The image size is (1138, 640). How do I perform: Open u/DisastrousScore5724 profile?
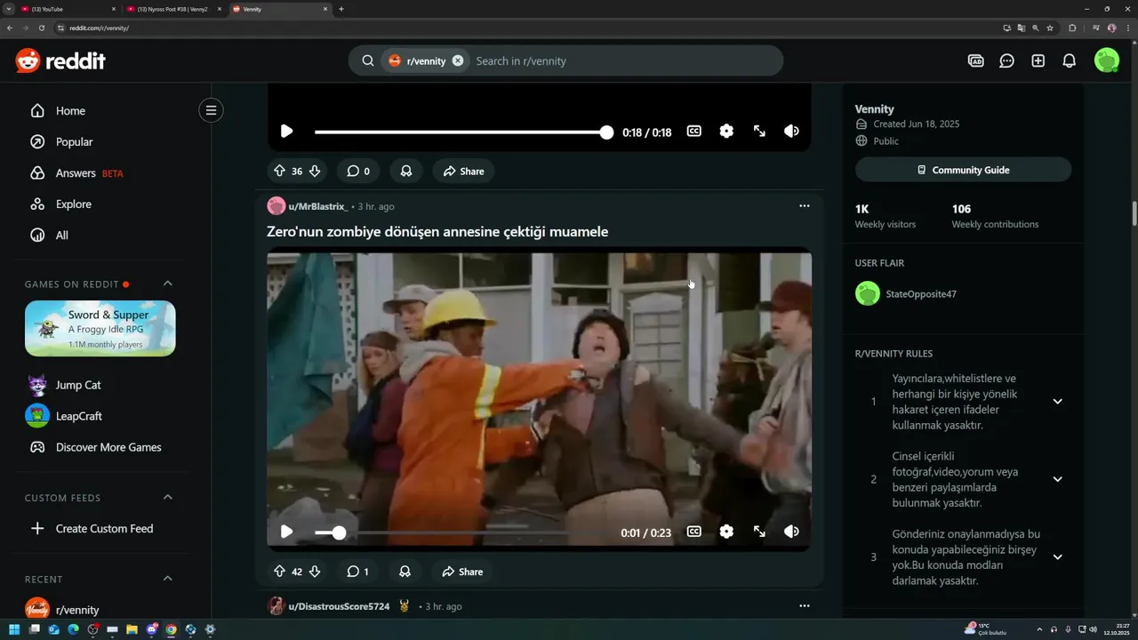click(x=339, y=606)
